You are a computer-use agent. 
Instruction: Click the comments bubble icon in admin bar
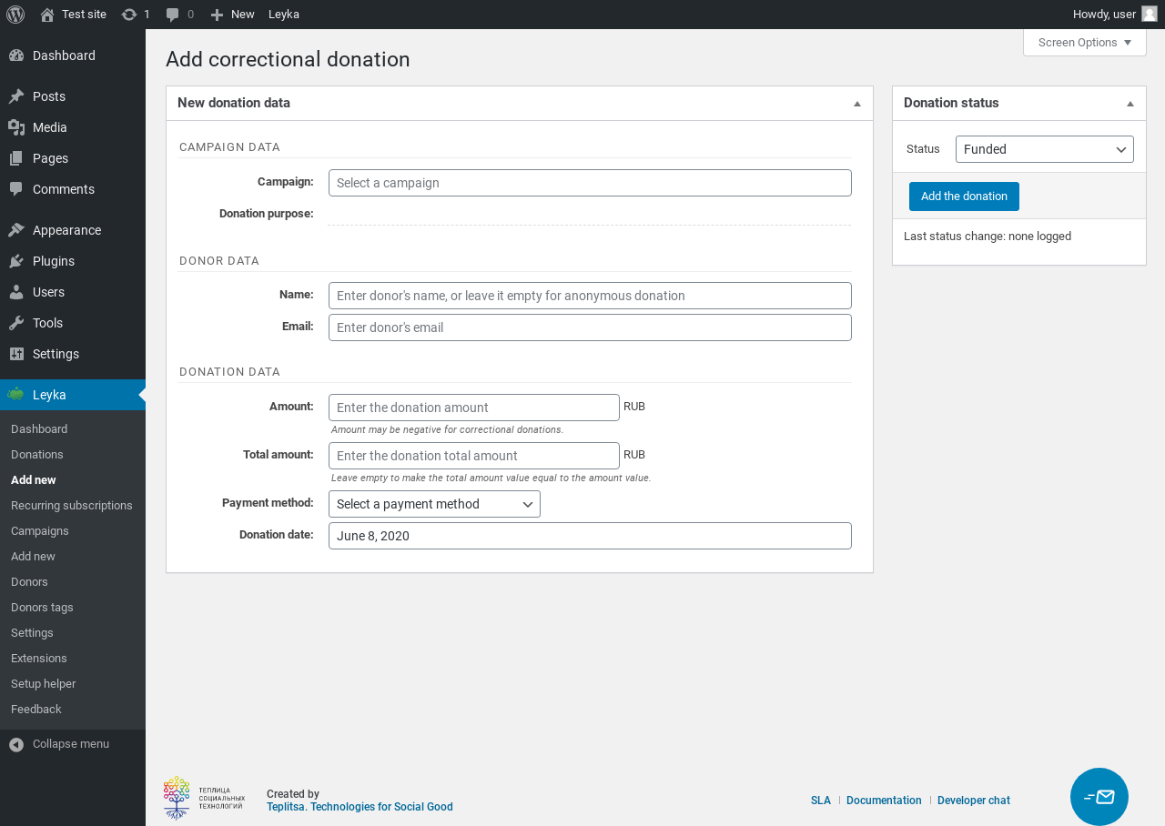(x=173, y=15)
